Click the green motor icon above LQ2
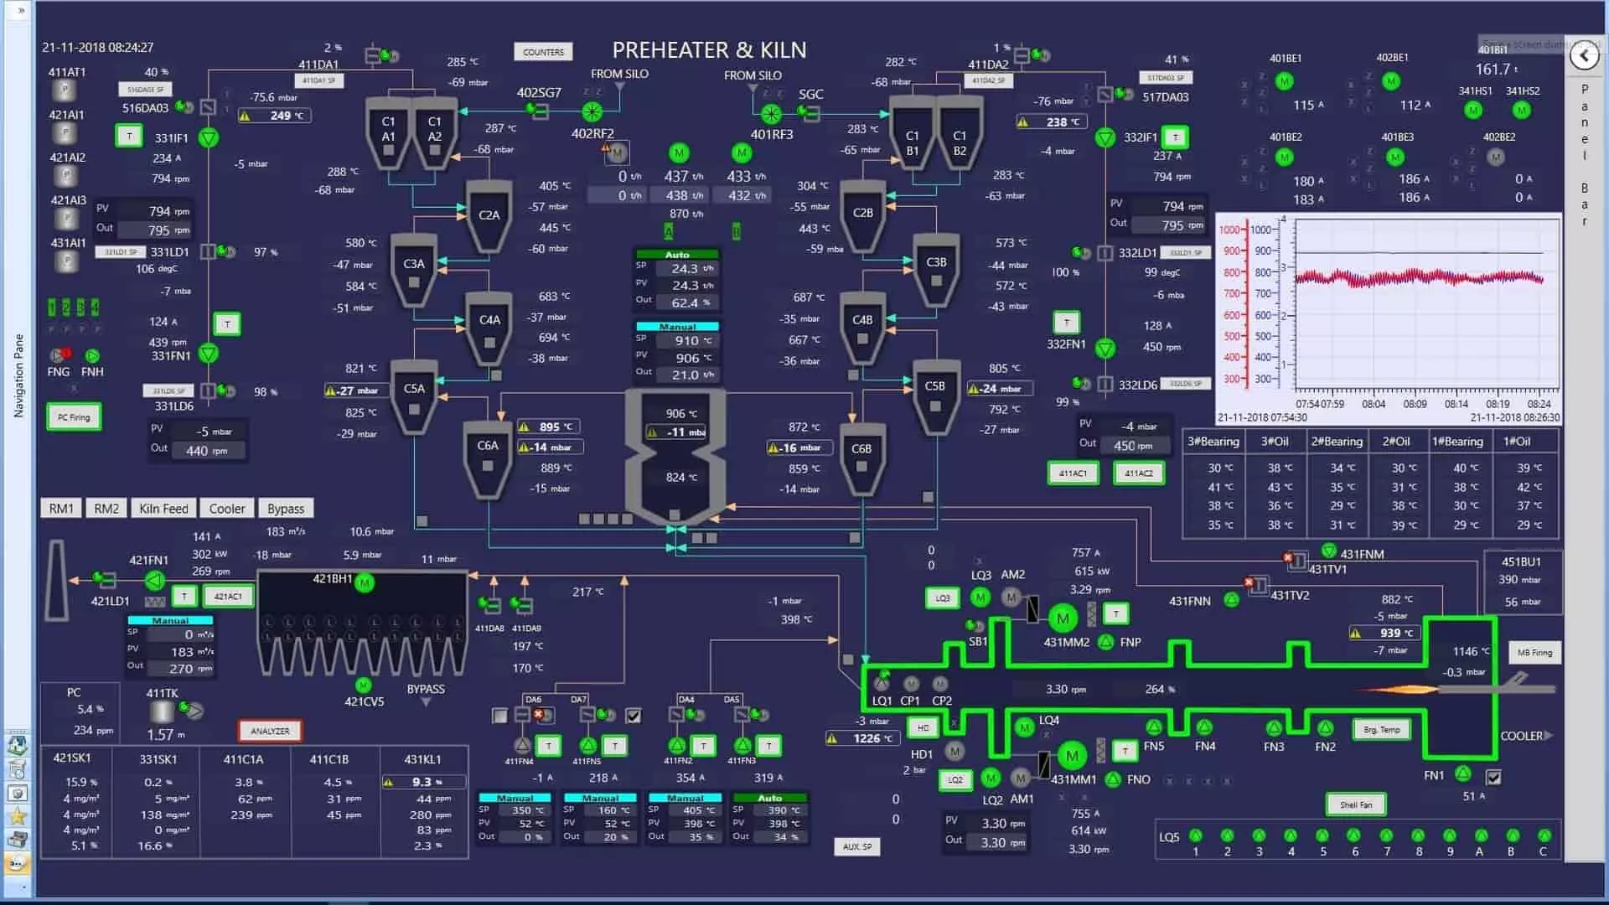The height and width of the screenshot is (905, 1609). coord(991,778)
